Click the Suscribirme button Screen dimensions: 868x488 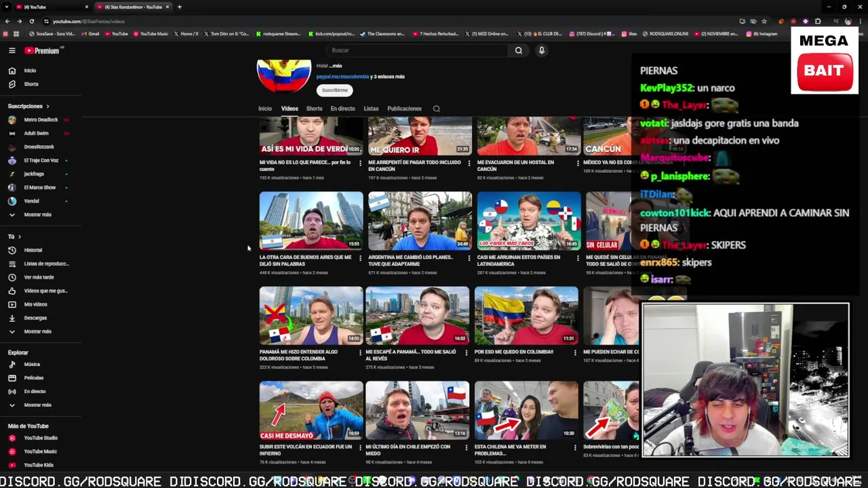click(x=334, y=90)
